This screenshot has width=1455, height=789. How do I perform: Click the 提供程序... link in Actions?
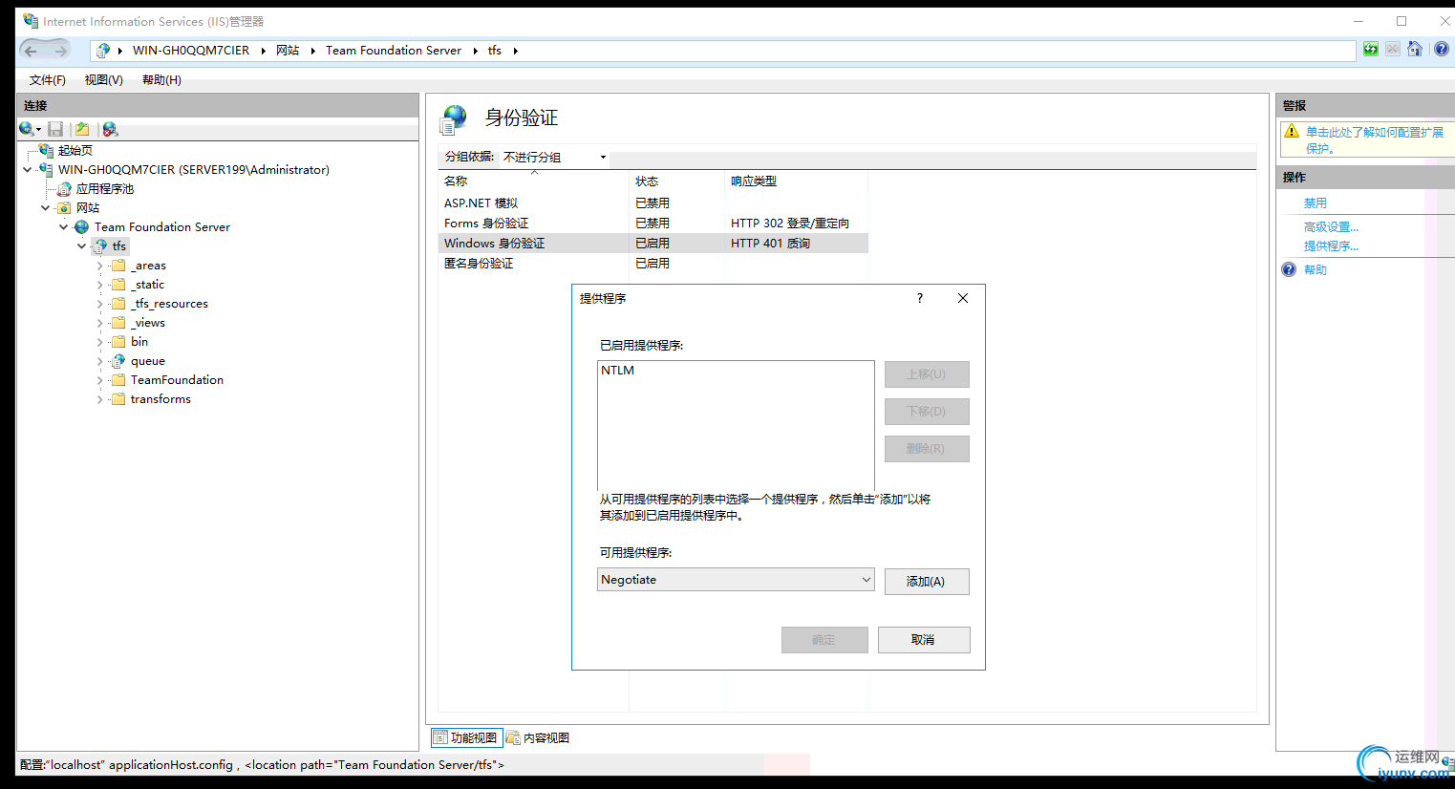[x=1331, y=246]
